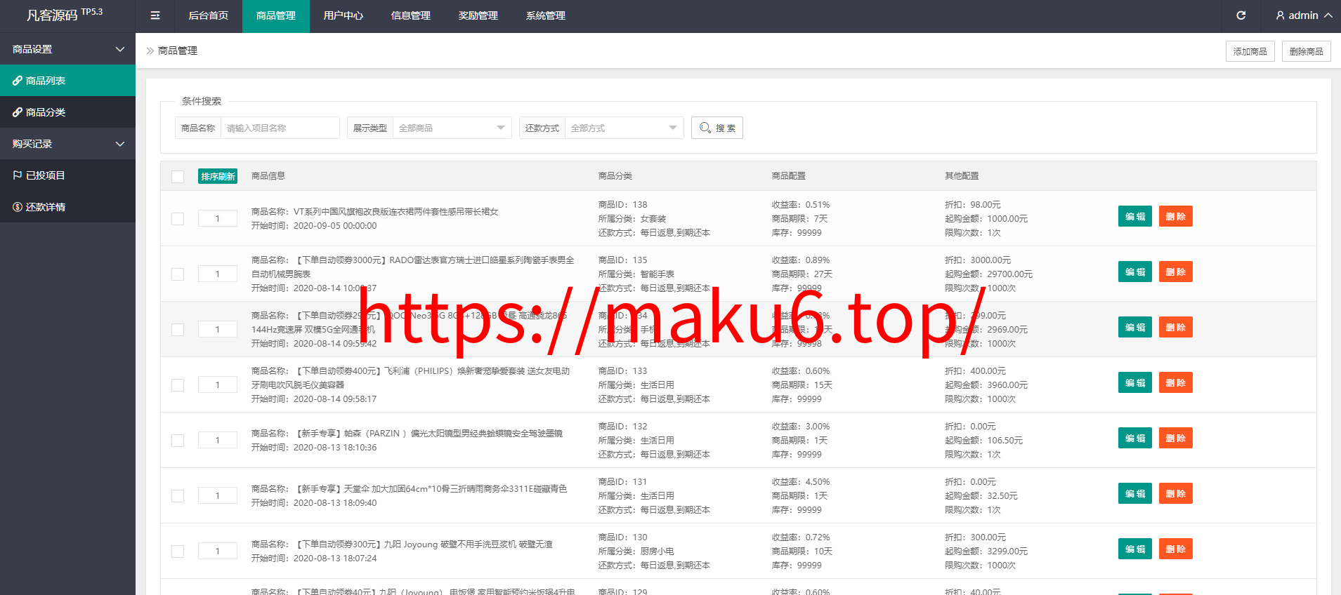Click the link icon beside 商品分类
This screenshot has width=1341, height=595.
pos(18,112)
